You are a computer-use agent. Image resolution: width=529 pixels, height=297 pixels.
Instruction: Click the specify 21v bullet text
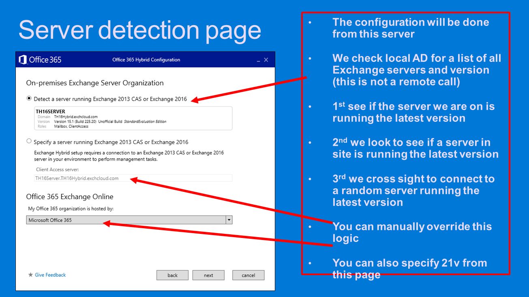click(x=409, y=269)
